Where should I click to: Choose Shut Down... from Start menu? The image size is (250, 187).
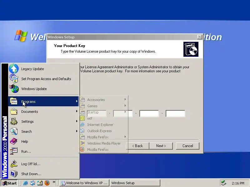44,174
